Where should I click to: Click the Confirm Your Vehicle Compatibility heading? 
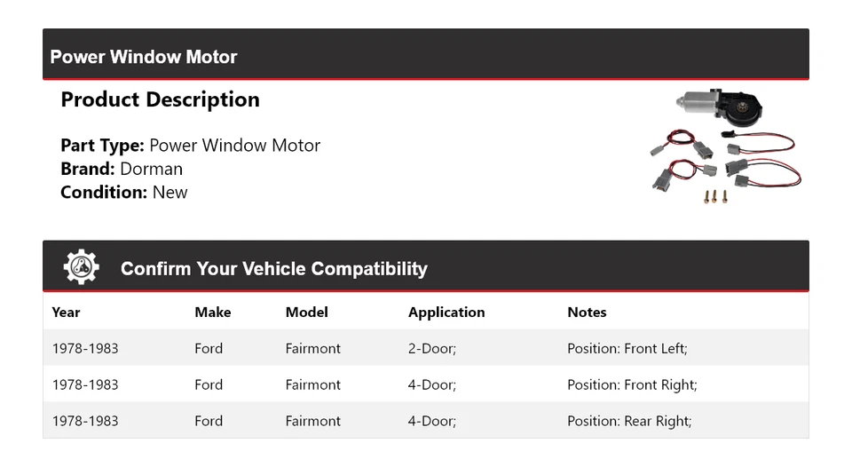(273, 268)
